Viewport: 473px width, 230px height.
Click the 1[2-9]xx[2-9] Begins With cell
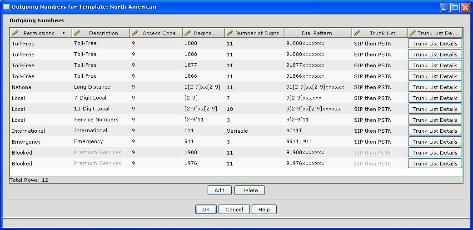pos(204,87)
